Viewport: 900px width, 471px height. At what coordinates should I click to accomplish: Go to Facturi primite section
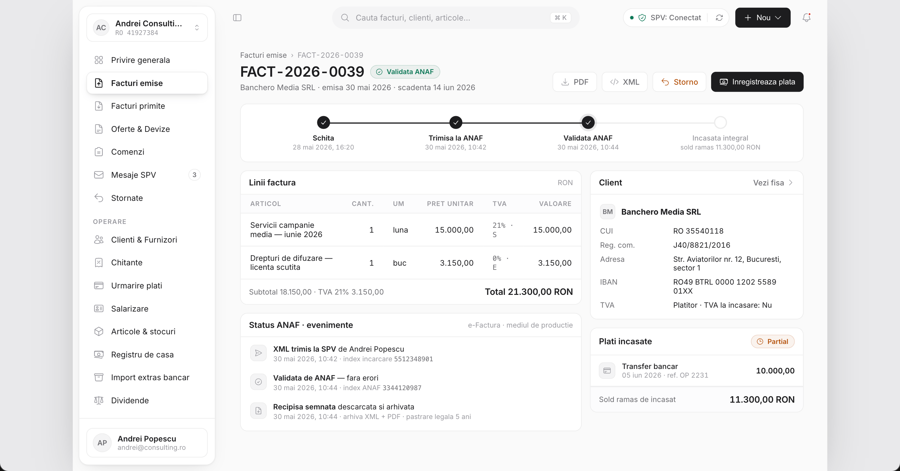coord(147,106)
